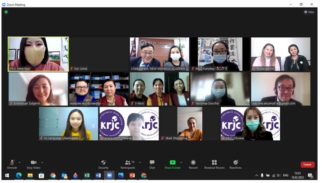Screen dimensions: 322x183
Task: Expand audio options arrow beside Unmute
Action: point(19,163)
